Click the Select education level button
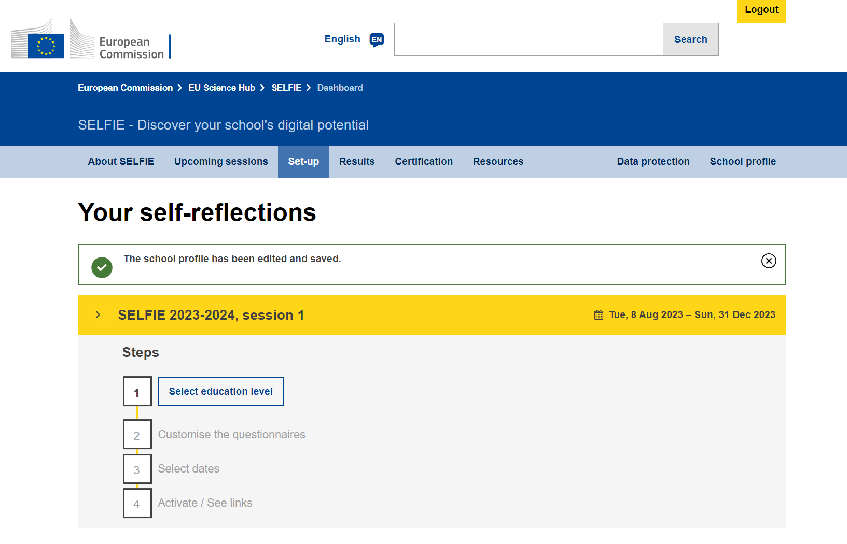The image size is (847, 544). pos(220,392)
